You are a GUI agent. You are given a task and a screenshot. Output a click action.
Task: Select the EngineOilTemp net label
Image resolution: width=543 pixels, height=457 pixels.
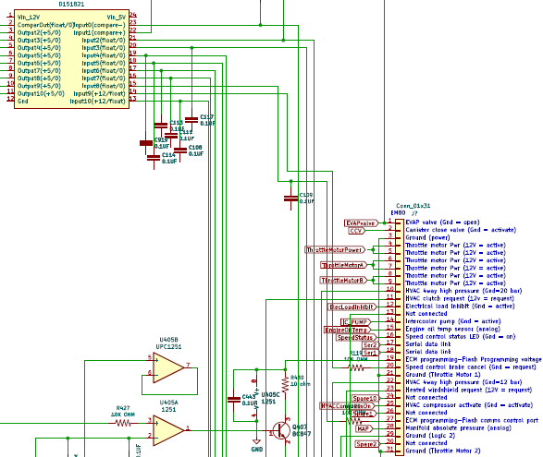point(347,330)
